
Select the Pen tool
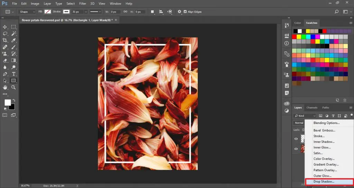pos(5,74)
